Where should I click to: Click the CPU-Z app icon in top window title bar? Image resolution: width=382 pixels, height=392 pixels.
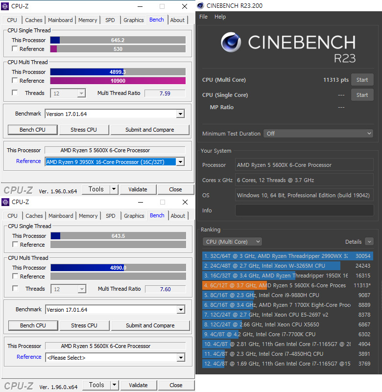tap(5, 6)
